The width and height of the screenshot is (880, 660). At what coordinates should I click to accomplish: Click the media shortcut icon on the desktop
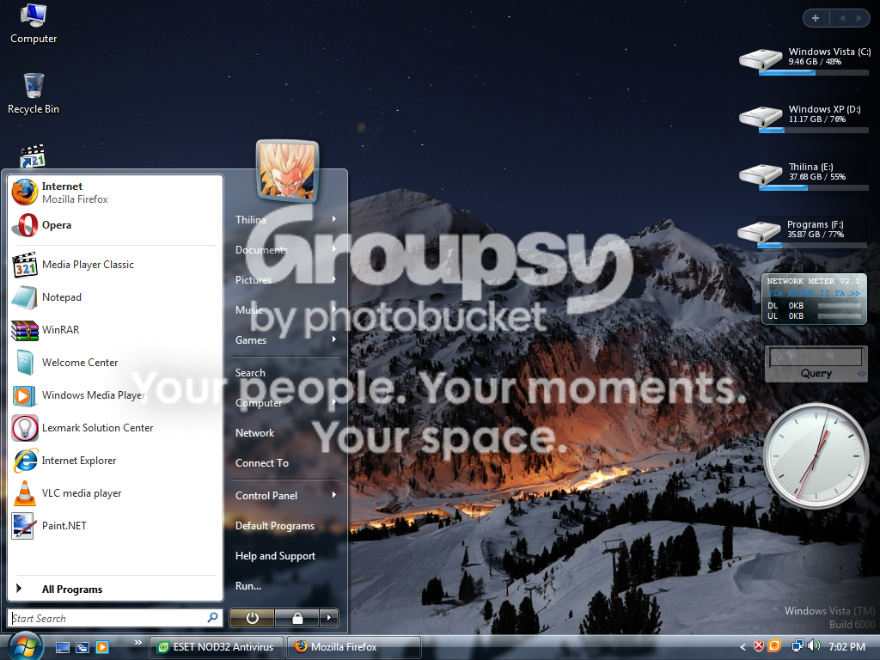pyautogui.click(x=33, y=156)
